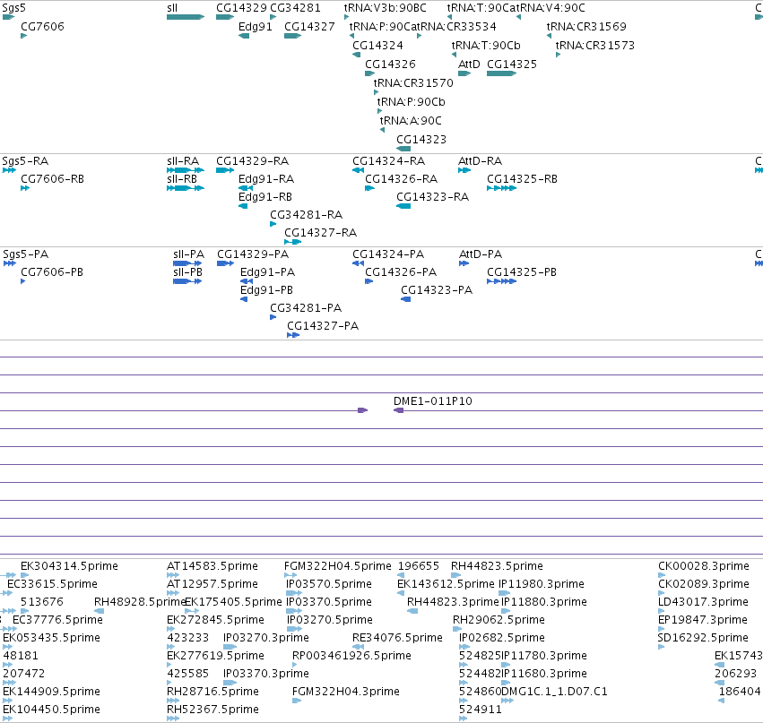Select the CG14324-RA transcript label
This screenshot has height=723, width=763.
pos(389,161)
